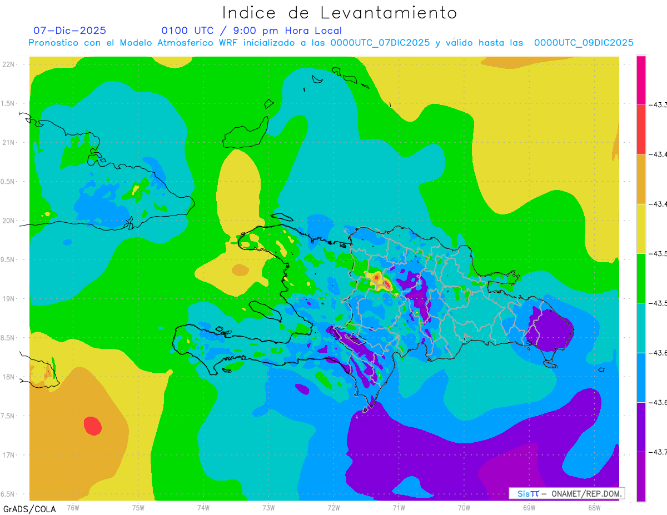
Task: Click the 'ONAMET/REP.DOM.' watermark box
Action: pos(566,493)
